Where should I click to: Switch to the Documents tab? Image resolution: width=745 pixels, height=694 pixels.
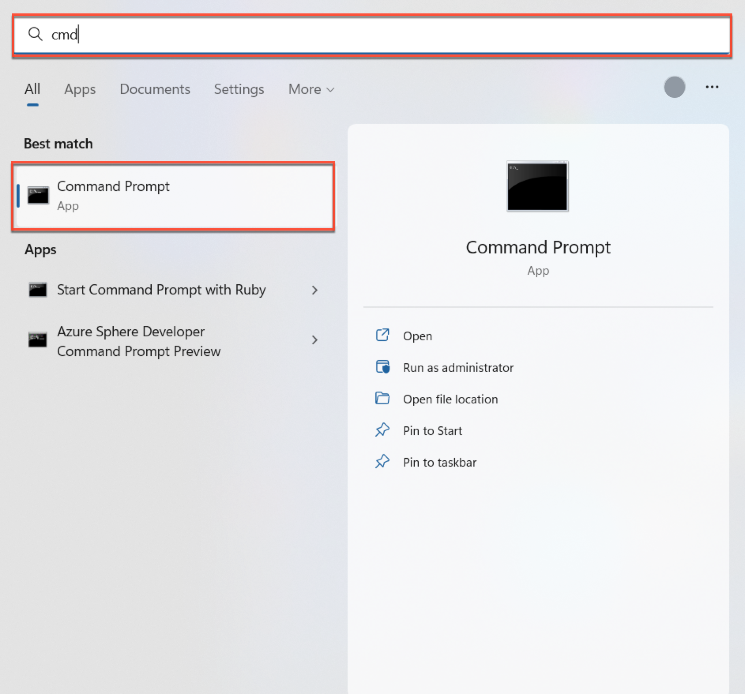(x=155, y=89)
